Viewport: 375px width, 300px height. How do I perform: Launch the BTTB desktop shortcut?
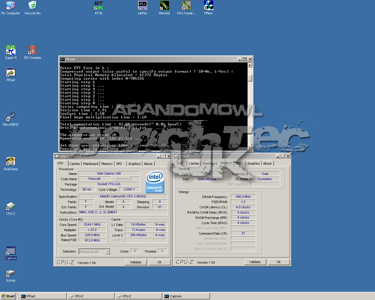pos(98,8)
